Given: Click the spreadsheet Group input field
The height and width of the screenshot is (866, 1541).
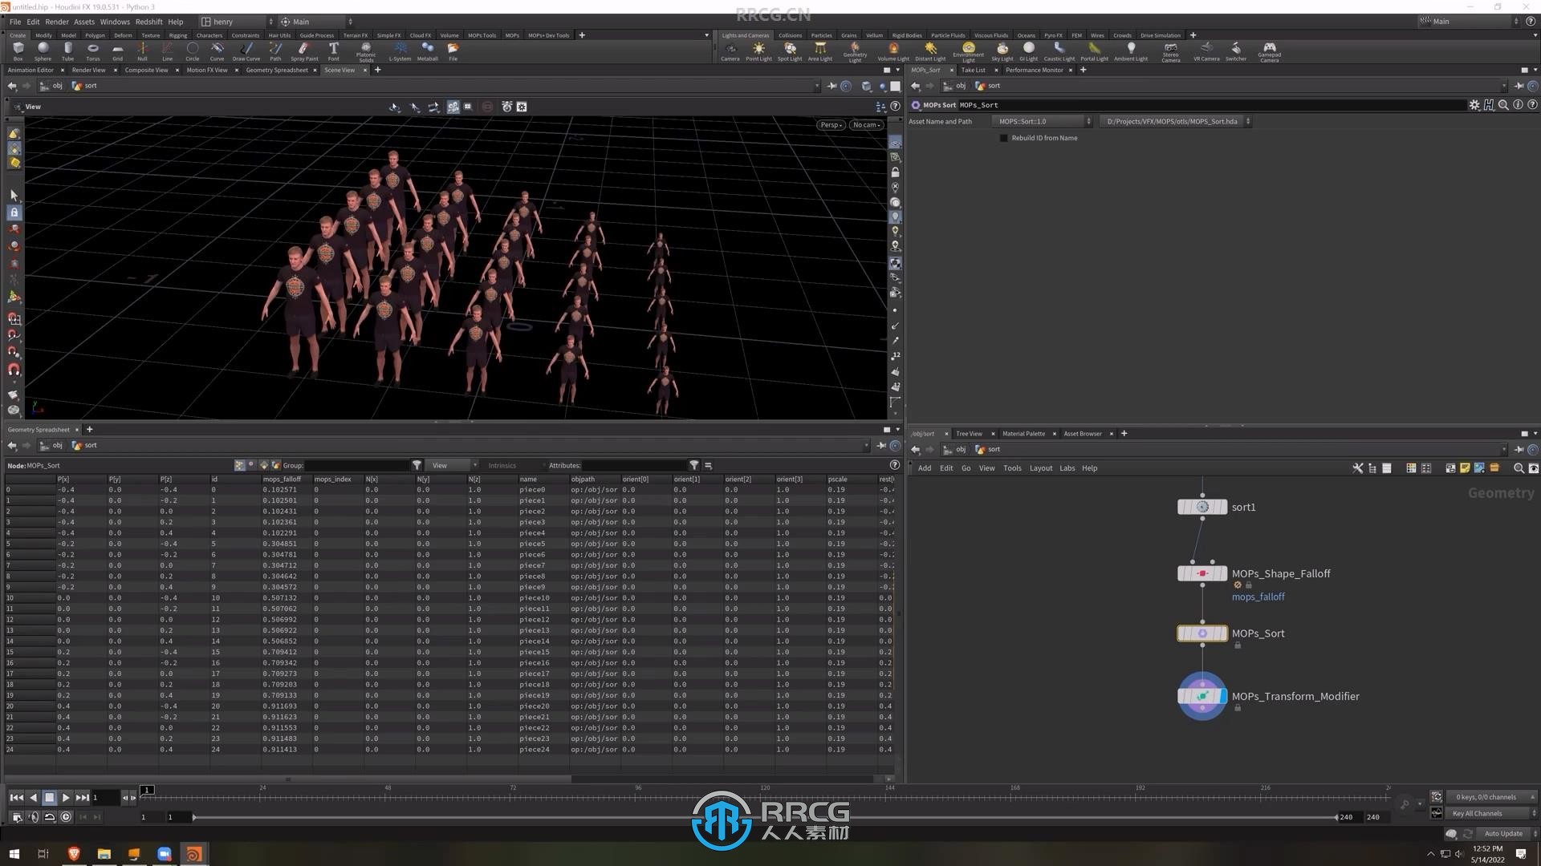Looking at the screenshot, I should pos(357,465).
